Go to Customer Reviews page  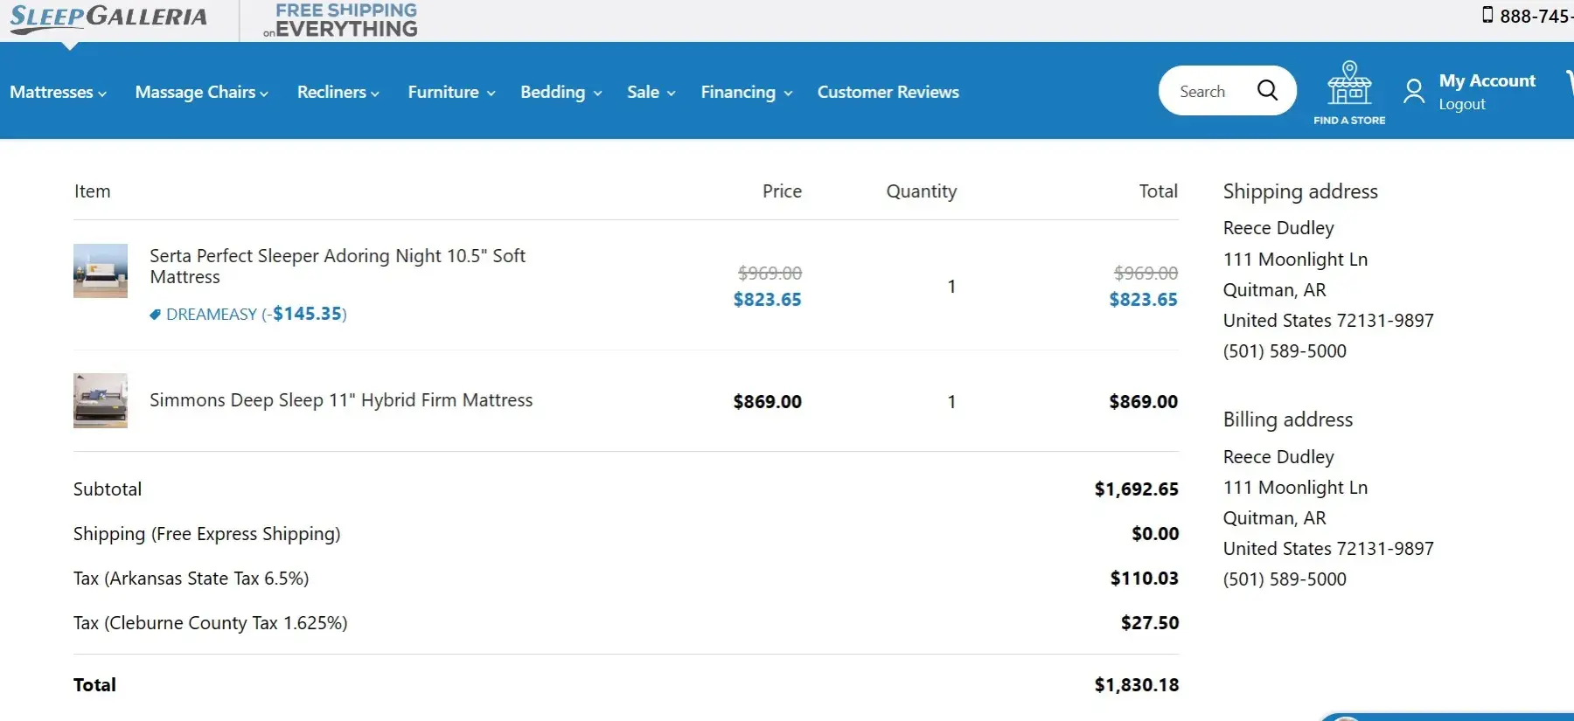[x=888, y=92]
